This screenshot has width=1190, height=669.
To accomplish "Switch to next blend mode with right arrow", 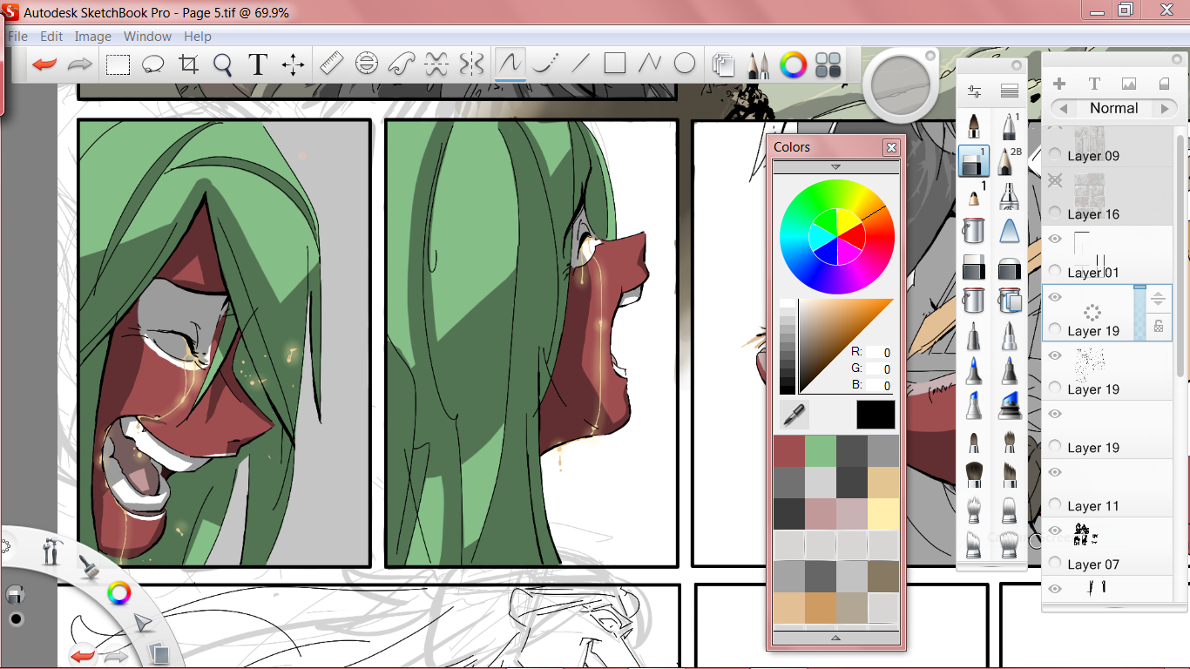I will [x=1164, y=109].
